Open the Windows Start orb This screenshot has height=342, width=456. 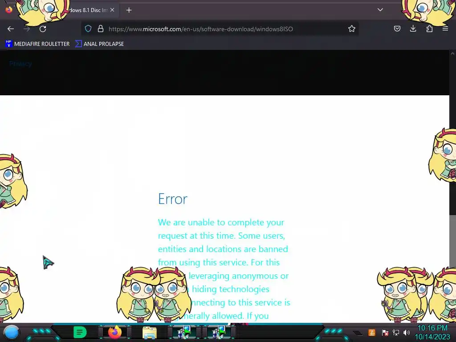12,332
